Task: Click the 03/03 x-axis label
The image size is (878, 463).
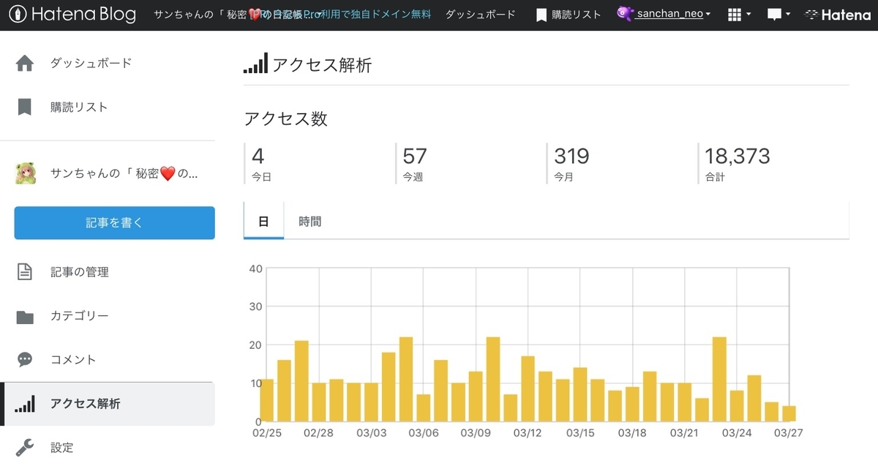Action: point(371,433)
